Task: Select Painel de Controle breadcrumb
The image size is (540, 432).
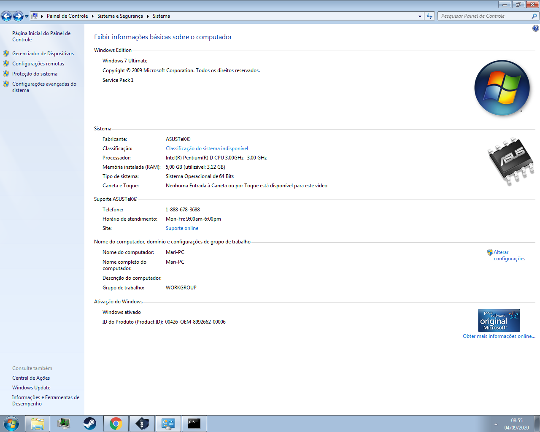Action: pyautogui.click(x=67, y=16)
